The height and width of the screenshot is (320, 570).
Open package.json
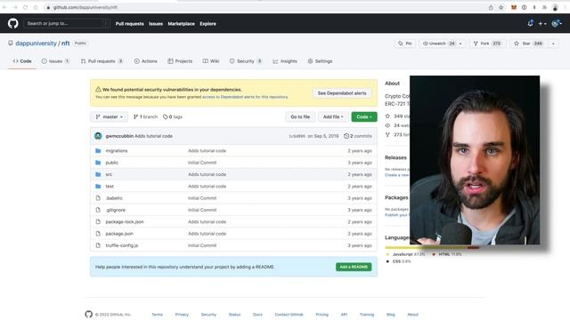coord(119,234)
